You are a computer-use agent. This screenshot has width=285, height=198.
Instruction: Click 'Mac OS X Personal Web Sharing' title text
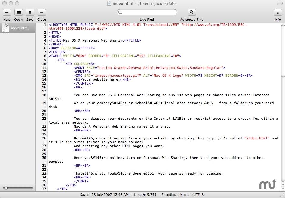(x=93, y=40)
